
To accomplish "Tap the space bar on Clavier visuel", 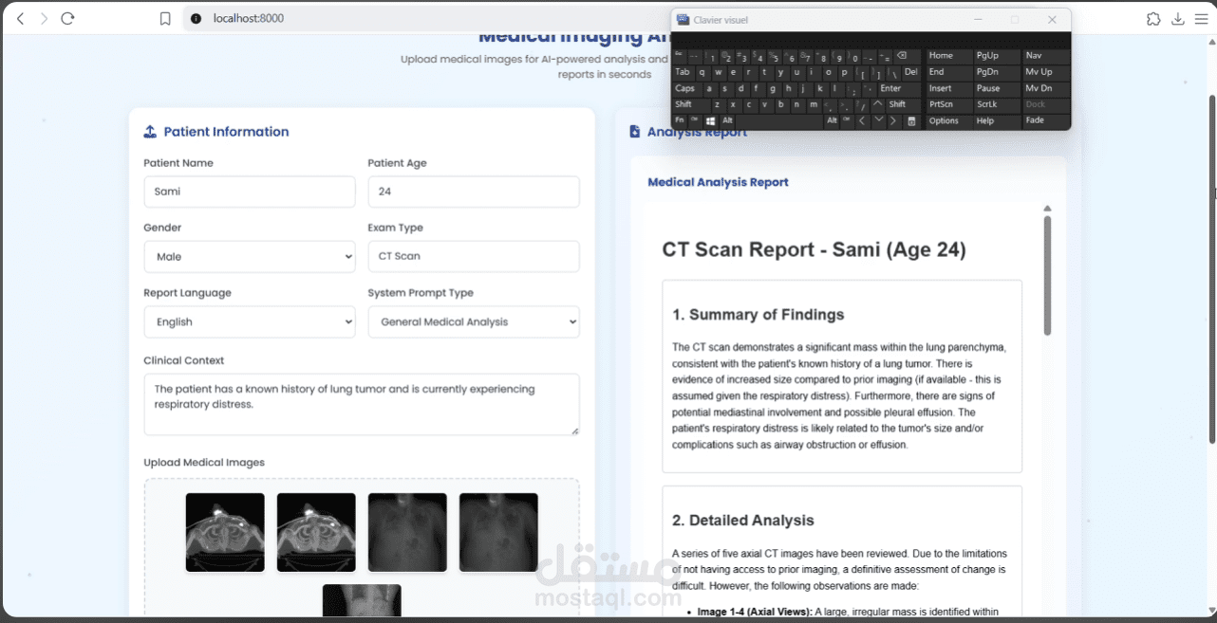I will [x=779, y=121].
